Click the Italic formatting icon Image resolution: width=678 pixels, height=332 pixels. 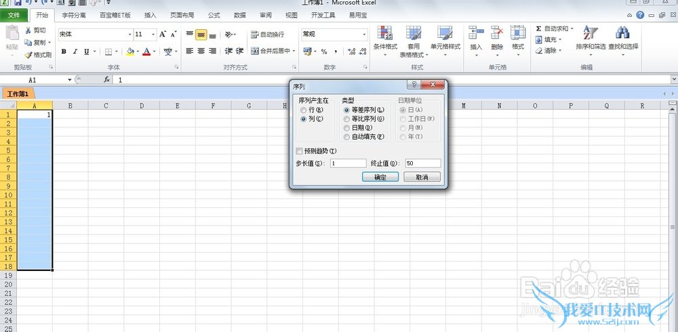tap(75, 51)
